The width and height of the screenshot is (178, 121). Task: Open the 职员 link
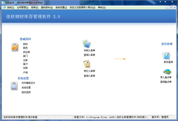pyautogui.click(x=25, y=48)
